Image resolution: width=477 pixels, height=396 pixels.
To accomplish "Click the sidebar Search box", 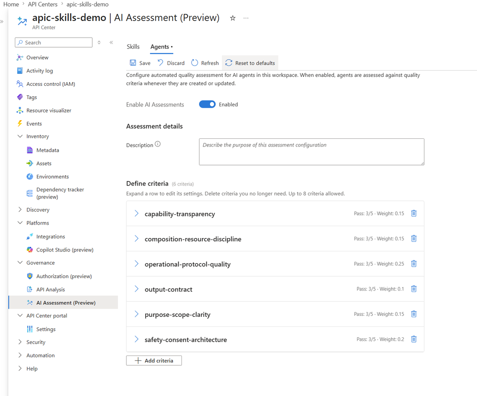I will (x=53, y=42).
